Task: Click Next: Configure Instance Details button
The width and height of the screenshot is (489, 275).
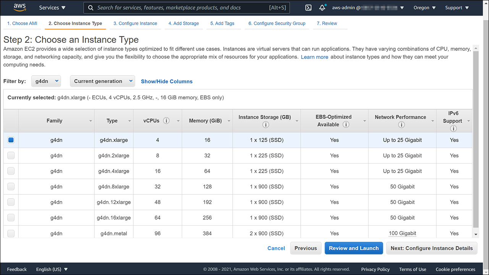Action: [432, 248]
